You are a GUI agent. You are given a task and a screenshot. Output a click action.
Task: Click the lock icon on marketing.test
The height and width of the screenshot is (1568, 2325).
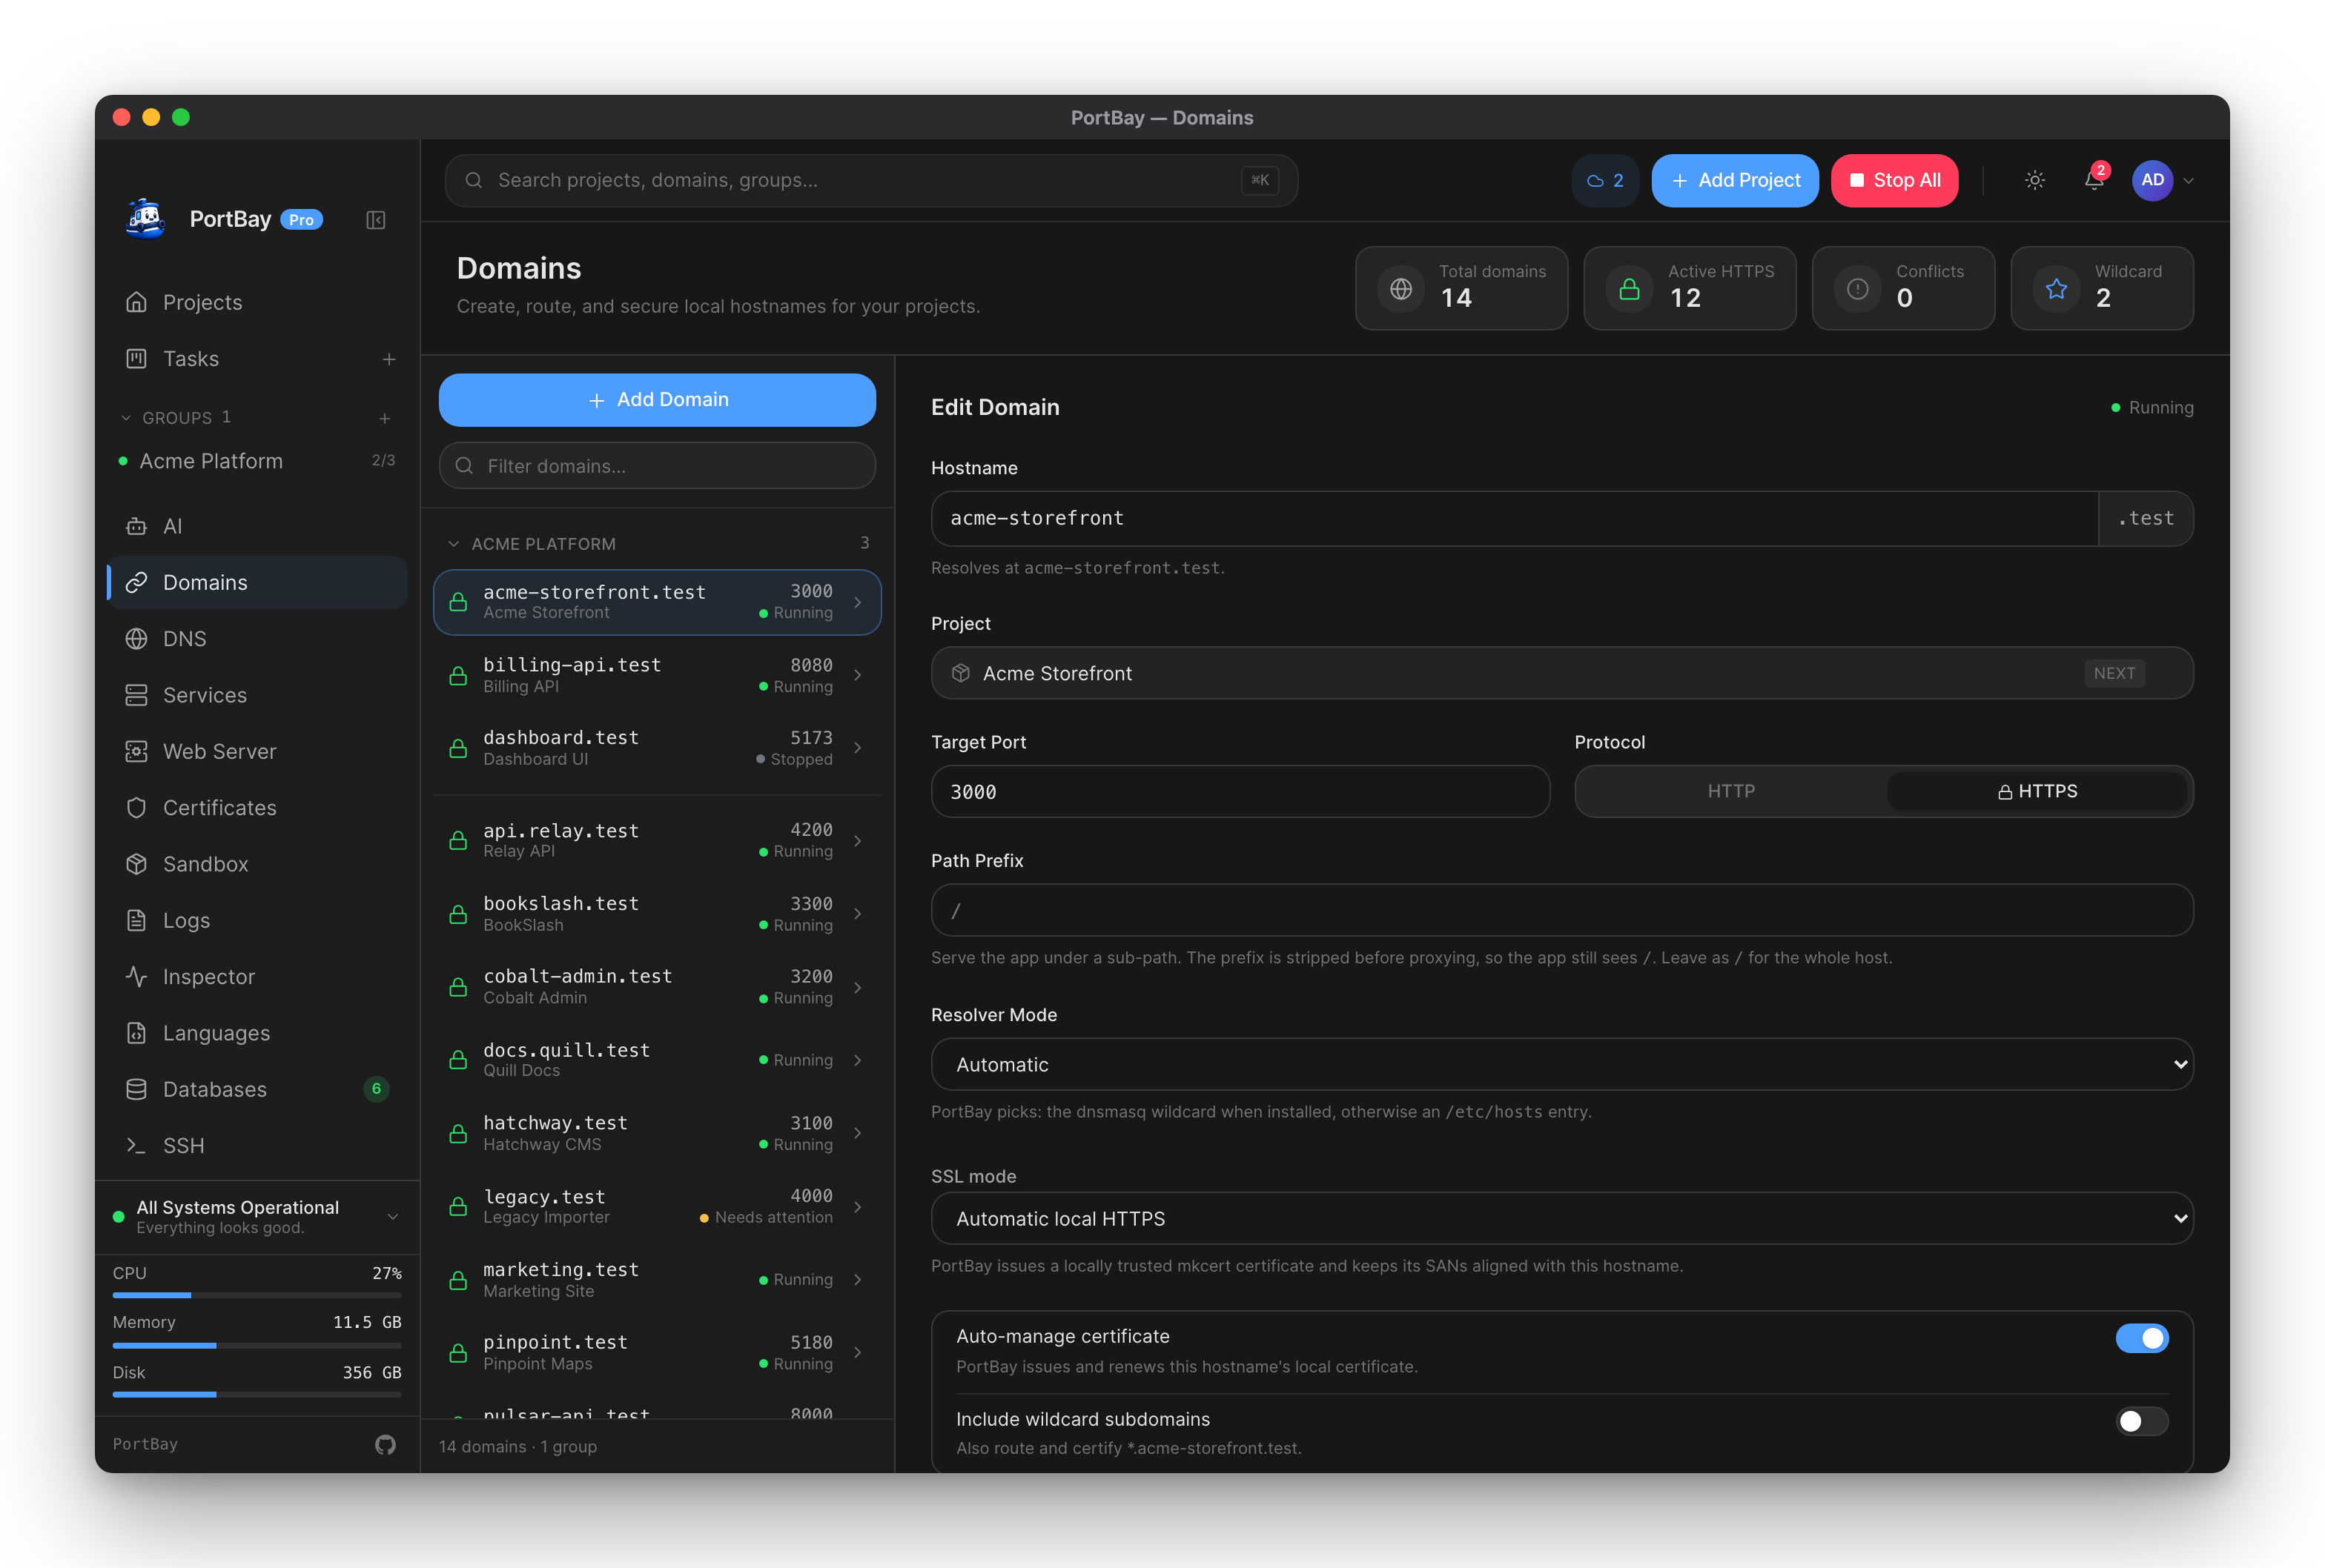(x=458, y=1280)
